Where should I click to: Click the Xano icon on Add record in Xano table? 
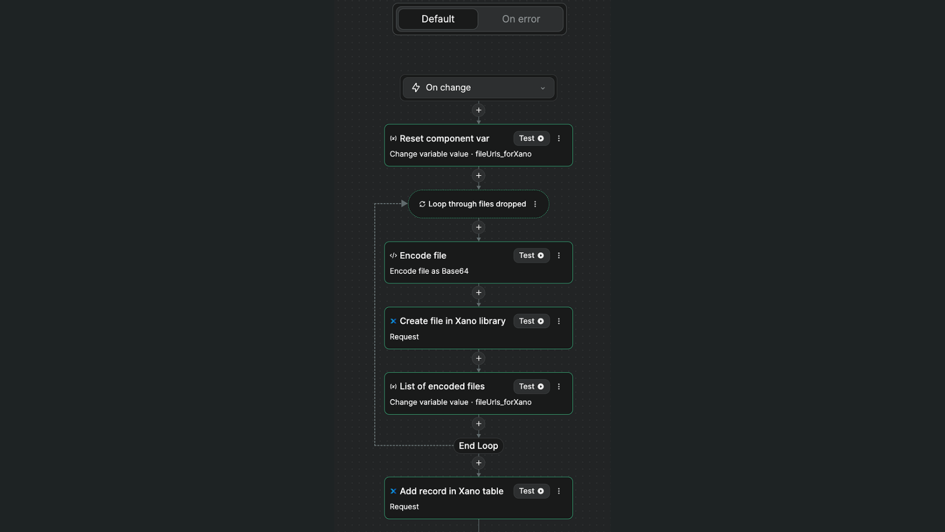point(393,491)
